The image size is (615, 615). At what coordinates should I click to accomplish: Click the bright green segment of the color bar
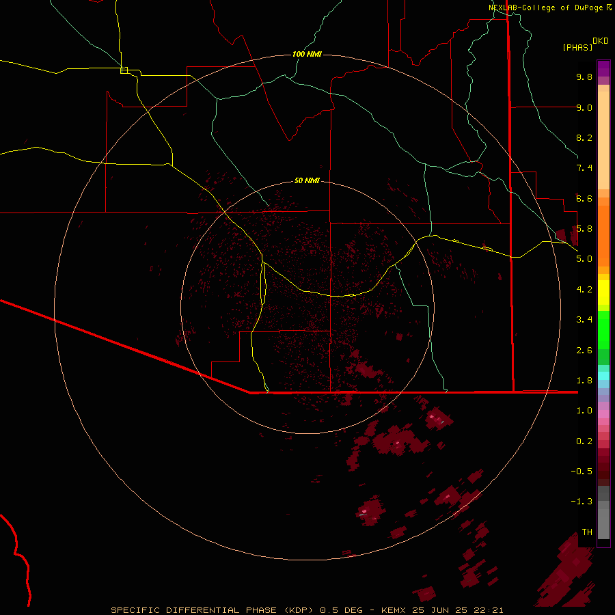point(603,330)
